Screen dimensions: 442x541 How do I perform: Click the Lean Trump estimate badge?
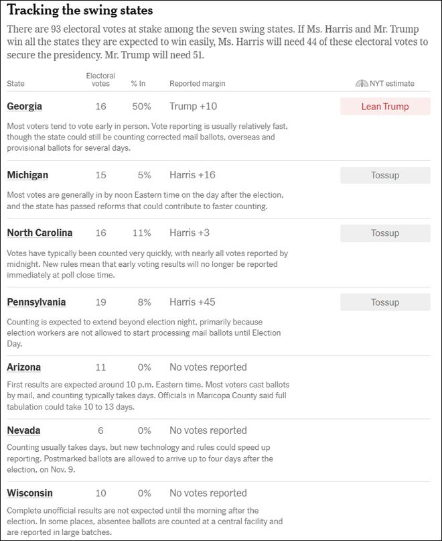click(385, 107)
